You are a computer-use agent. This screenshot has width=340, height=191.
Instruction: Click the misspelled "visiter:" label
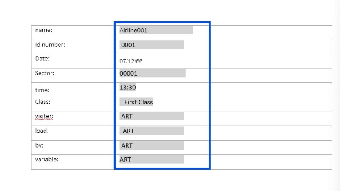point(44,116)
